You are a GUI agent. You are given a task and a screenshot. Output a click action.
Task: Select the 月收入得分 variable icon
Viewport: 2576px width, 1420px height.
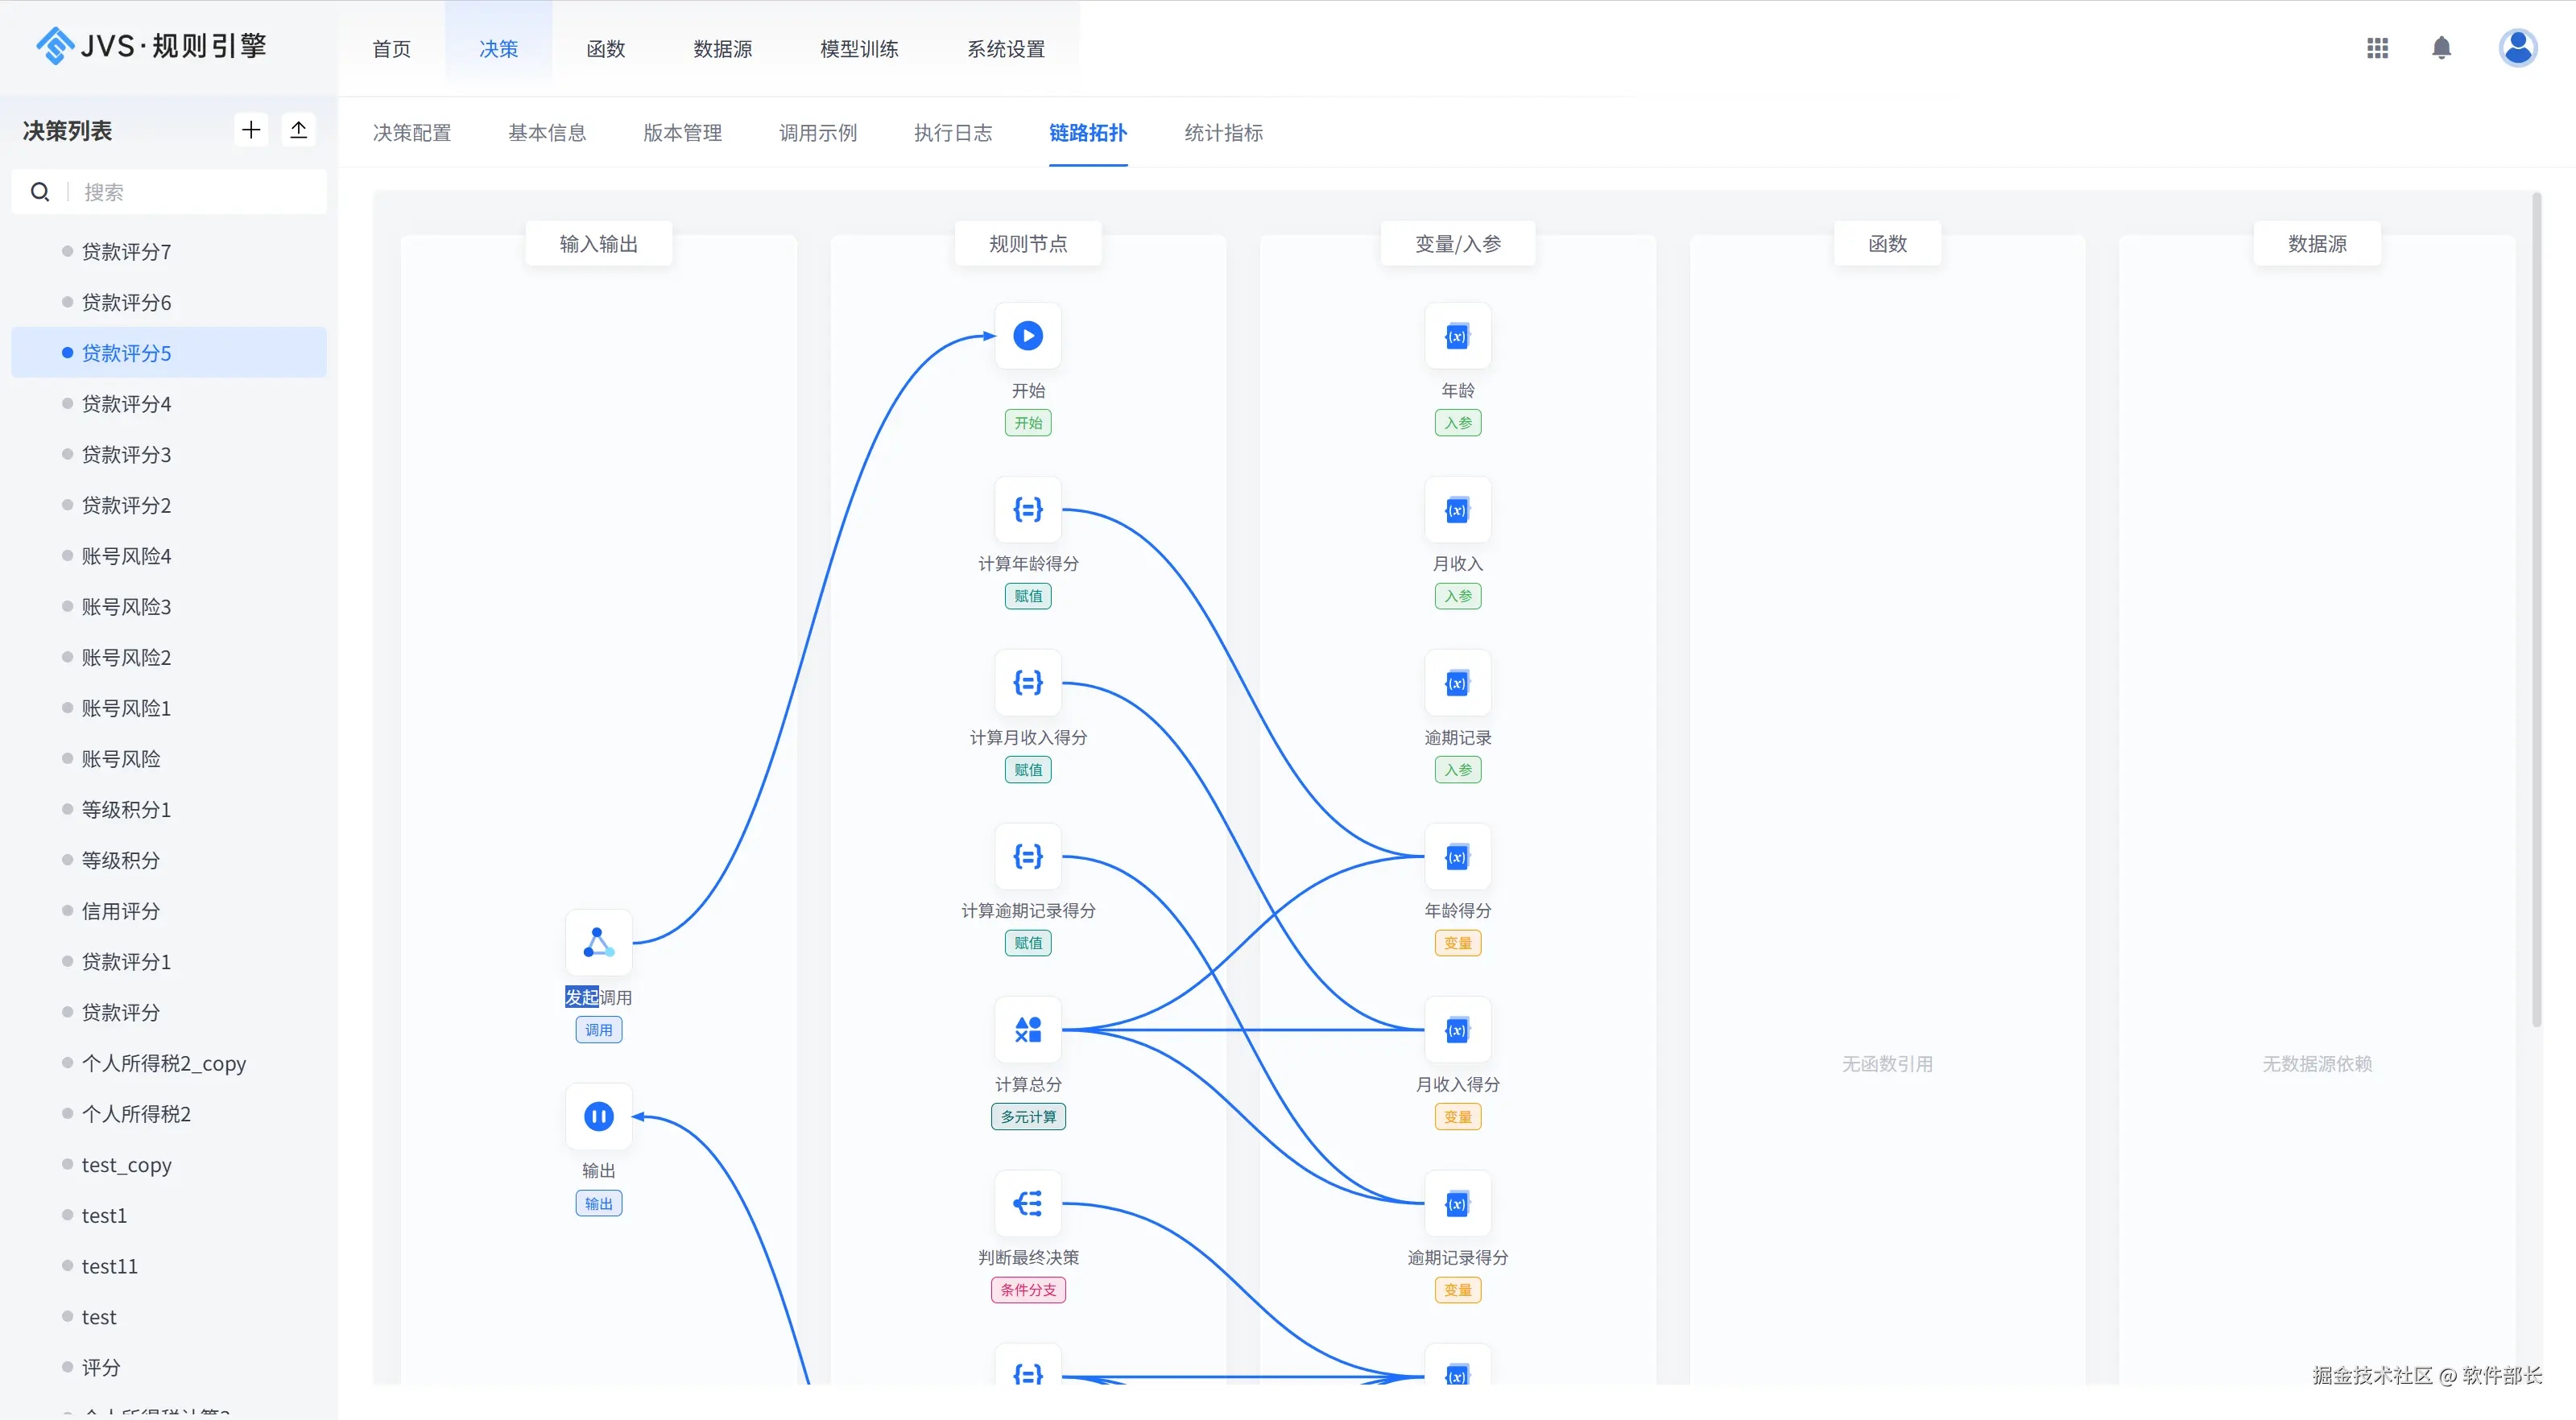pos(1458,1030)
